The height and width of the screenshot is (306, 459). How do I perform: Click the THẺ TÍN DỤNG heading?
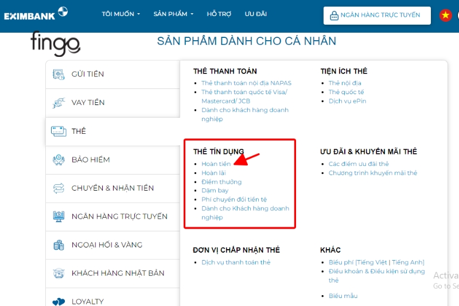click(219, 152)
